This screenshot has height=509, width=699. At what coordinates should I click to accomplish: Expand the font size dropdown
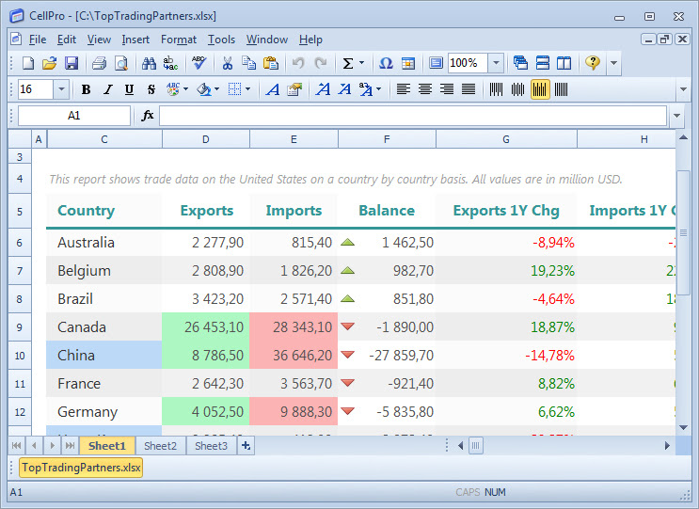coord(62,89)
